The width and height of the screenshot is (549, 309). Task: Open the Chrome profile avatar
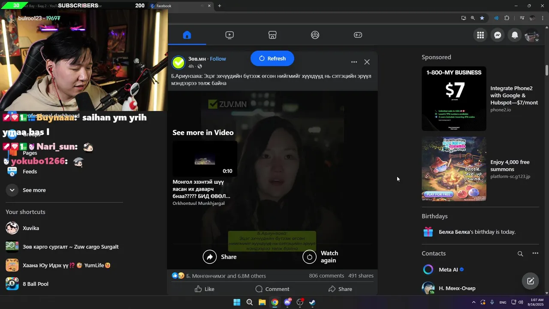click(532, 18)
